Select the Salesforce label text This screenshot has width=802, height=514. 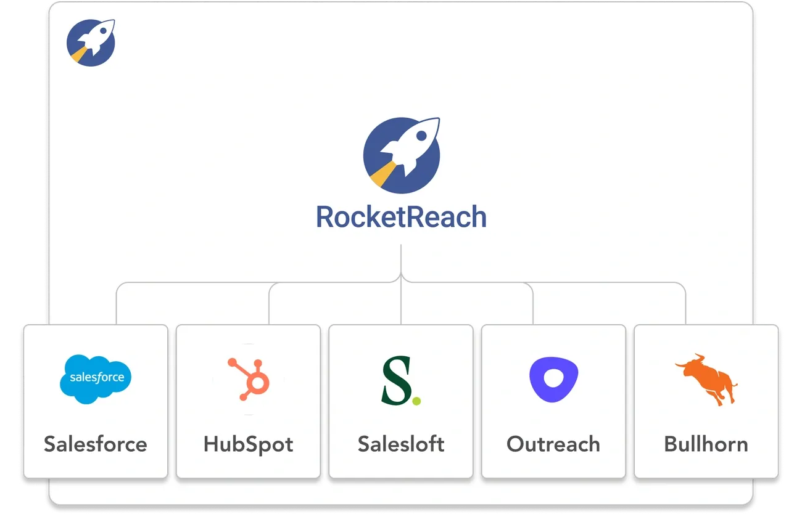pyautogui.click(x=96, y=444)
